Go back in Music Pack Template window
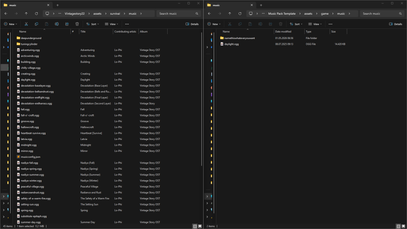Image resolution: width=407 pixels, height=229 pixels. click(x=210, y=13)
